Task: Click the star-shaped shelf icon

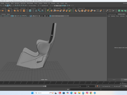Action: click(x=15, y=11)
